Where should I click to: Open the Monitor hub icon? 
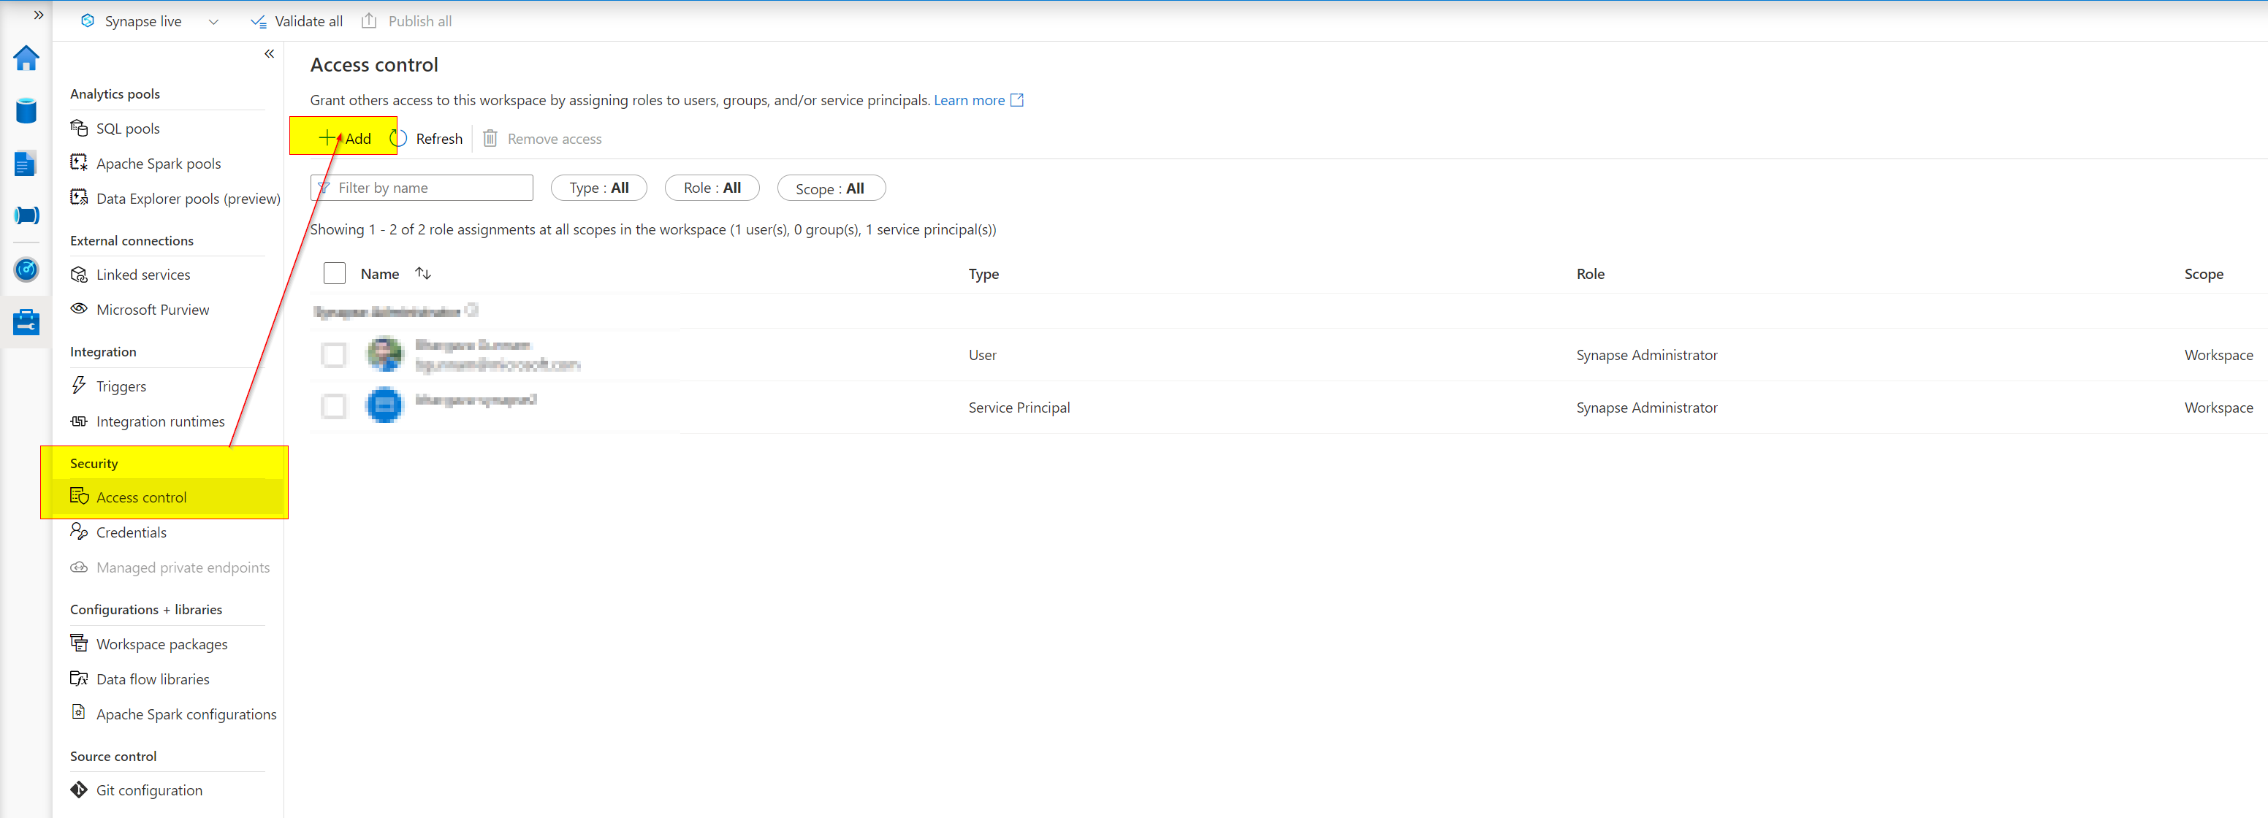(x=26, y=270)
